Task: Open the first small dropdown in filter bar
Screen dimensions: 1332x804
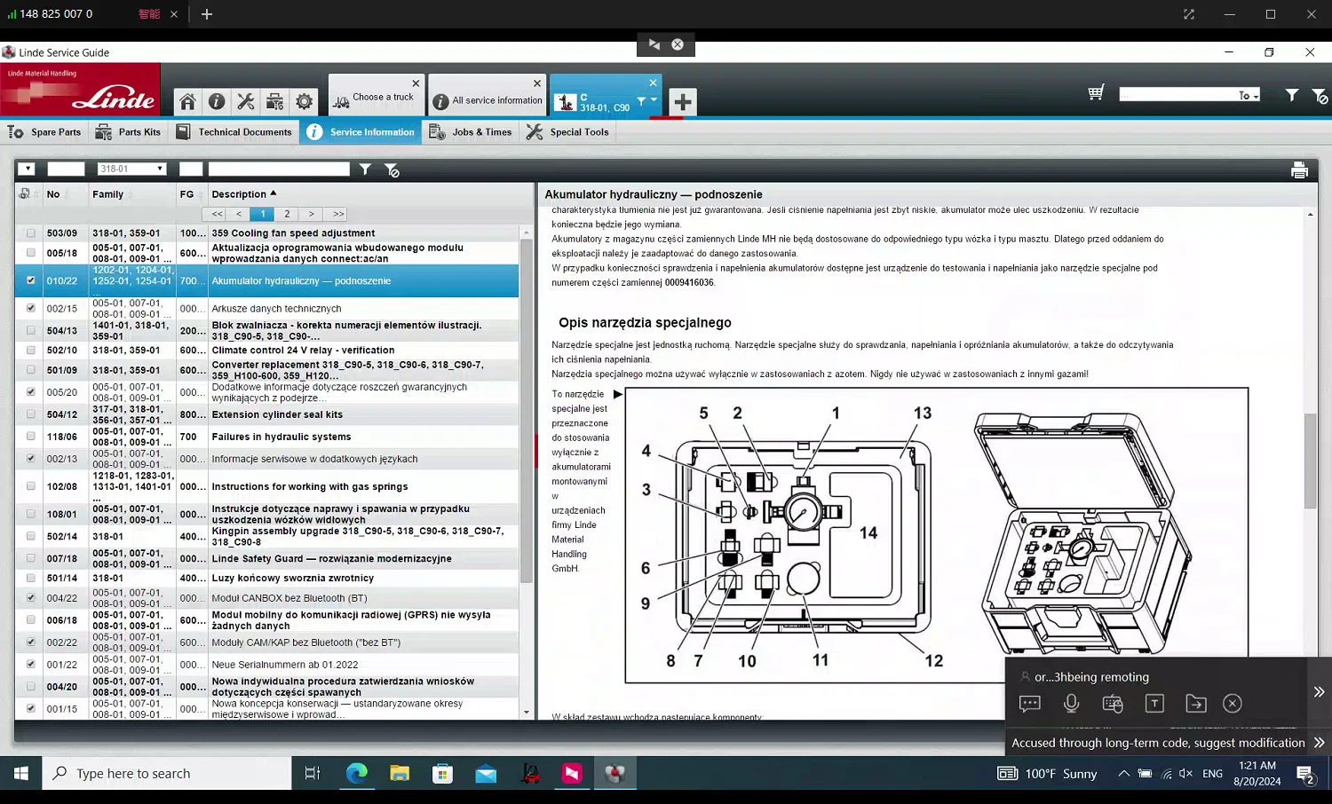Action: [27, 169]
